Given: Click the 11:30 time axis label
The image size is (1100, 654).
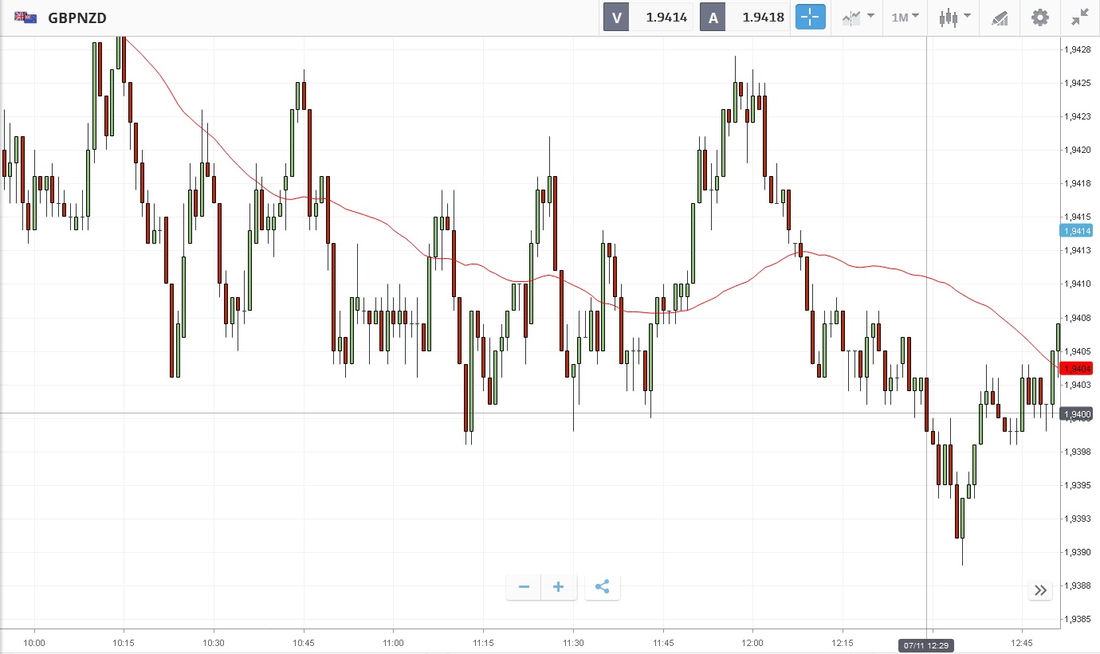Looking at the screenshot, I should point(573,643).
